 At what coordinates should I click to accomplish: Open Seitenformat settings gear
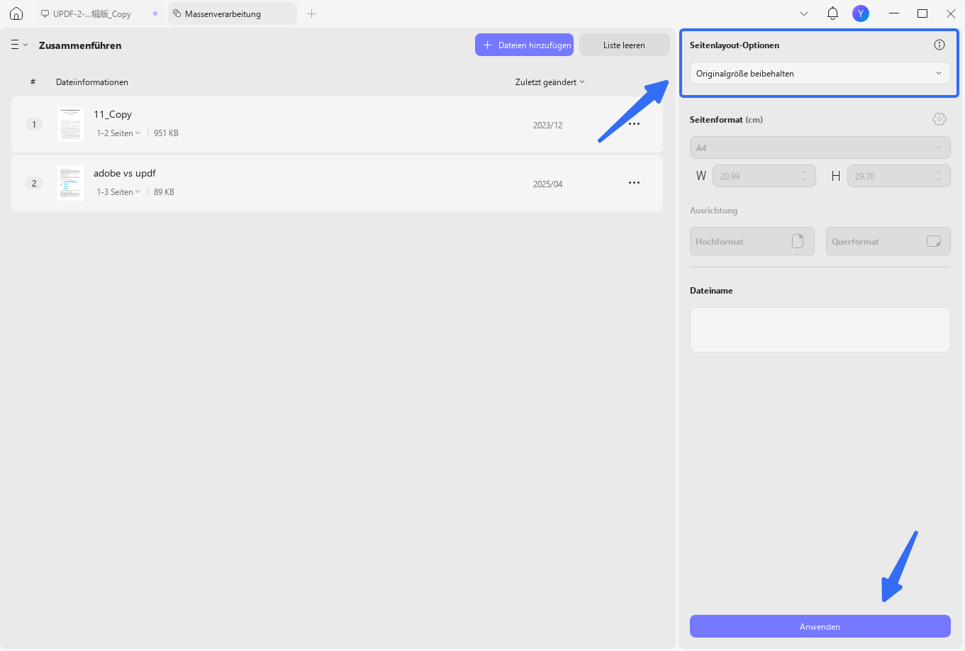[x=939, y=119]
